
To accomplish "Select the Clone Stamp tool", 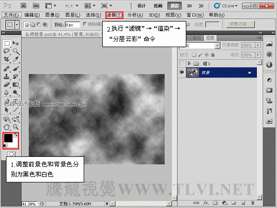I will point(7,77).
